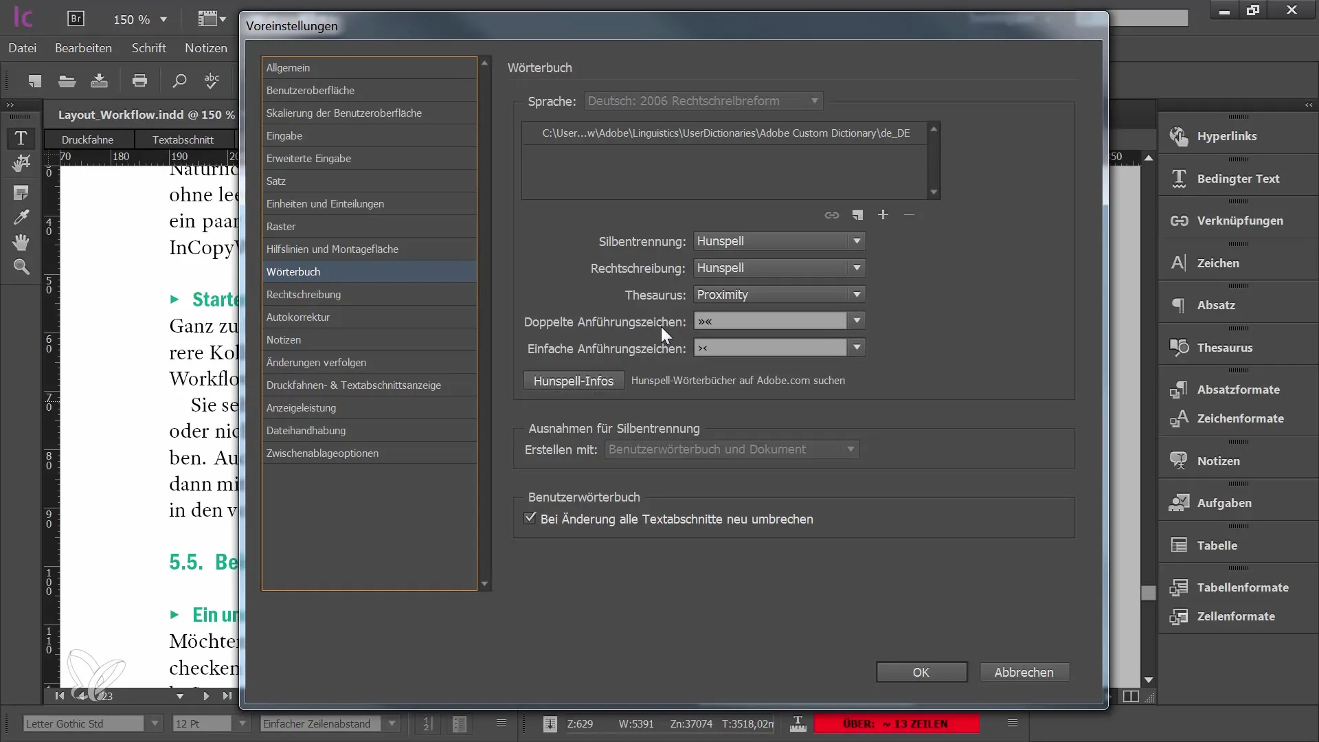Open the Zeichenformate panel
This screenshot has height=742, width=1319.
[1241, 418]
